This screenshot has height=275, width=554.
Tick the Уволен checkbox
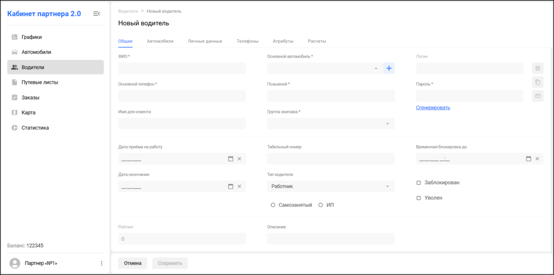click(419, 198)
